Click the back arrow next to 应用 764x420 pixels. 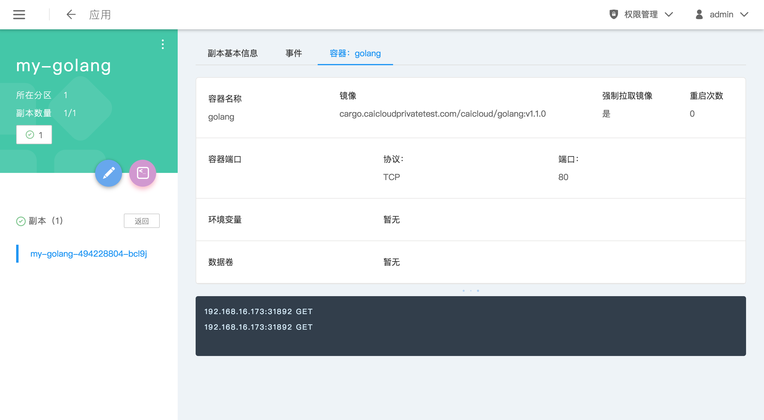[71, 14]
